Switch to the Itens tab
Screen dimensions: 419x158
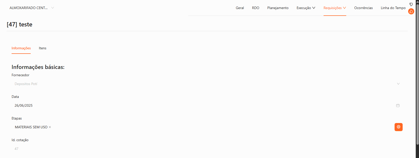(43, 48)
